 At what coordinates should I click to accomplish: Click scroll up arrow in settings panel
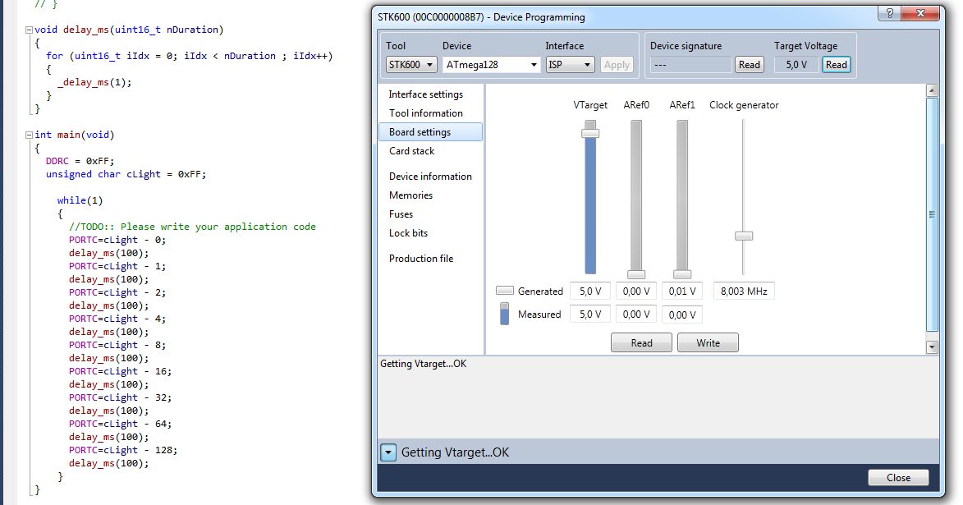click(x=932, y=91)
